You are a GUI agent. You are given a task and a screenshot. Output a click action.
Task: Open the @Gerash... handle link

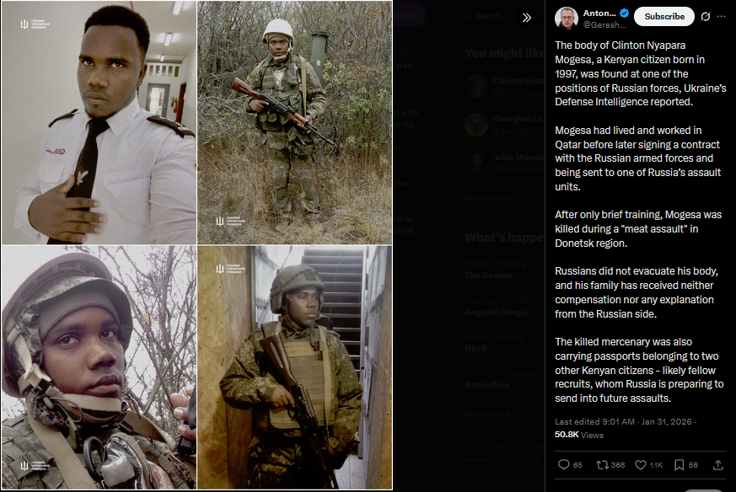[604, 25]
